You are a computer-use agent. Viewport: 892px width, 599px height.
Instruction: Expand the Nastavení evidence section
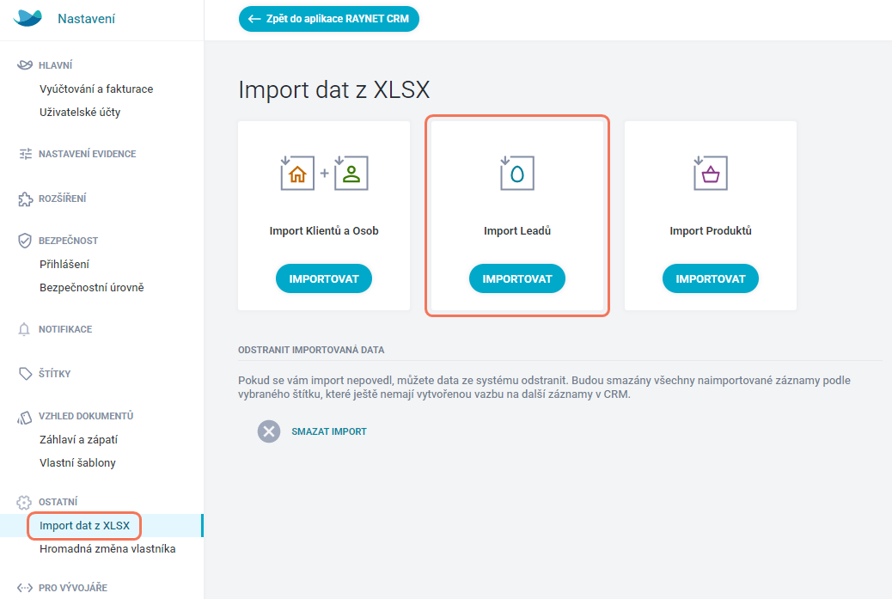[x=87, y=154]
